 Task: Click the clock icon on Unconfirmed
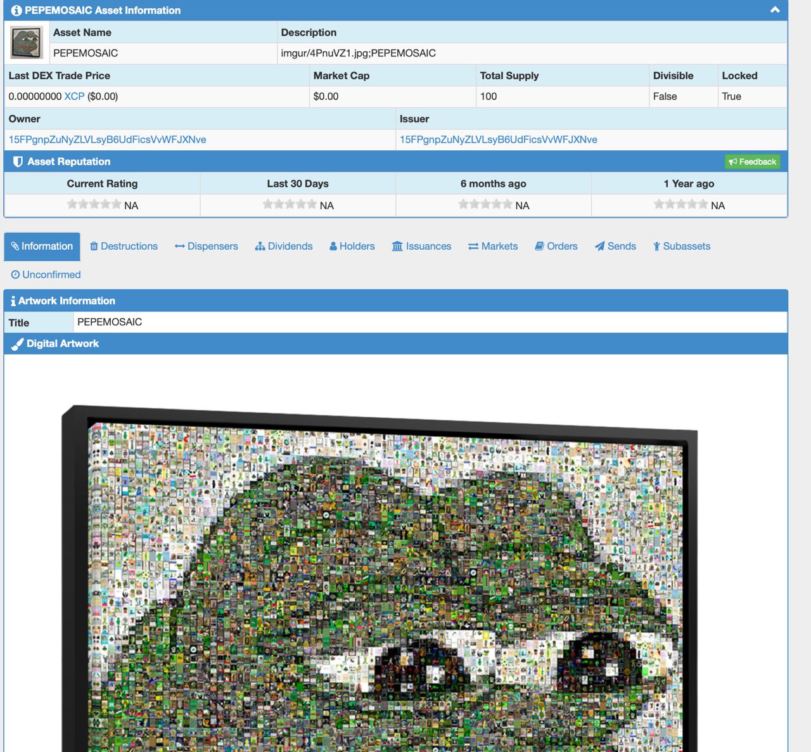click(15, 275)
